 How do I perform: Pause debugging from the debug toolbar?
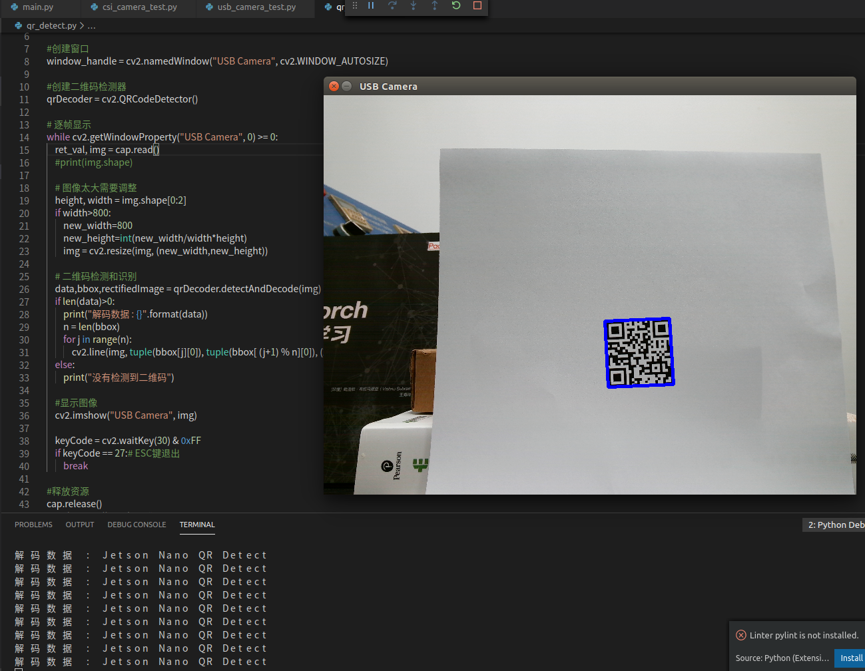coord(371,5)
